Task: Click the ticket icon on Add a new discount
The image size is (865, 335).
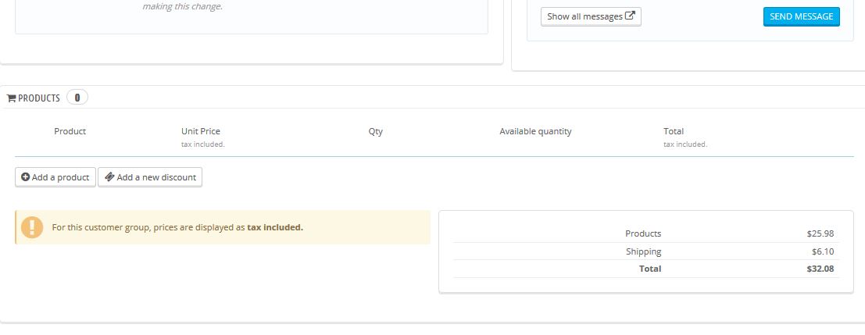Action: click(109, 177)
